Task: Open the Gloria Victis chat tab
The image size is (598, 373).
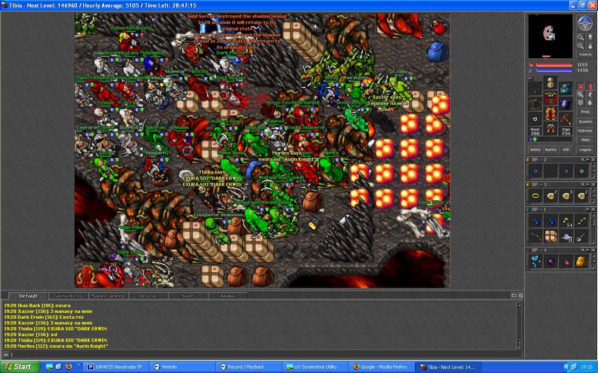Action: [x=68, y=296]
